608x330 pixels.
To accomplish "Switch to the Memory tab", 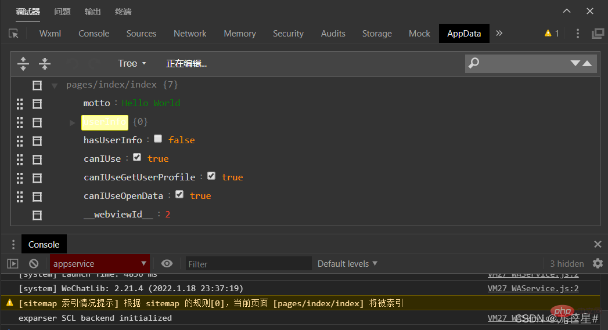I will (x=240, y=34).
